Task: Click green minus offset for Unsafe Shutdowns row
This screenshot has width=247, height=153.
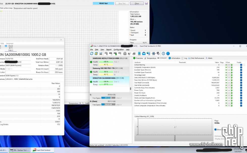Action: 226,95
